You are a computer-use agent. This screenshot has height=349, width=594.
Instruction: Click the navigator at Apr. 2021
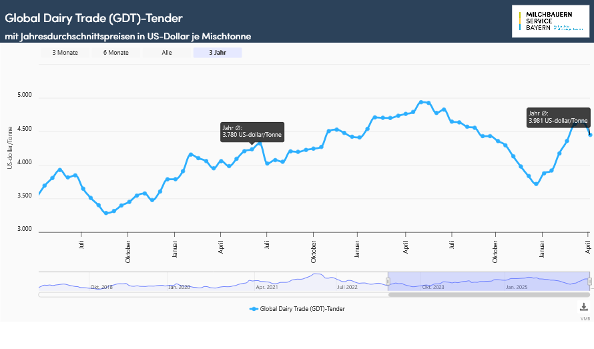point(267,287)
